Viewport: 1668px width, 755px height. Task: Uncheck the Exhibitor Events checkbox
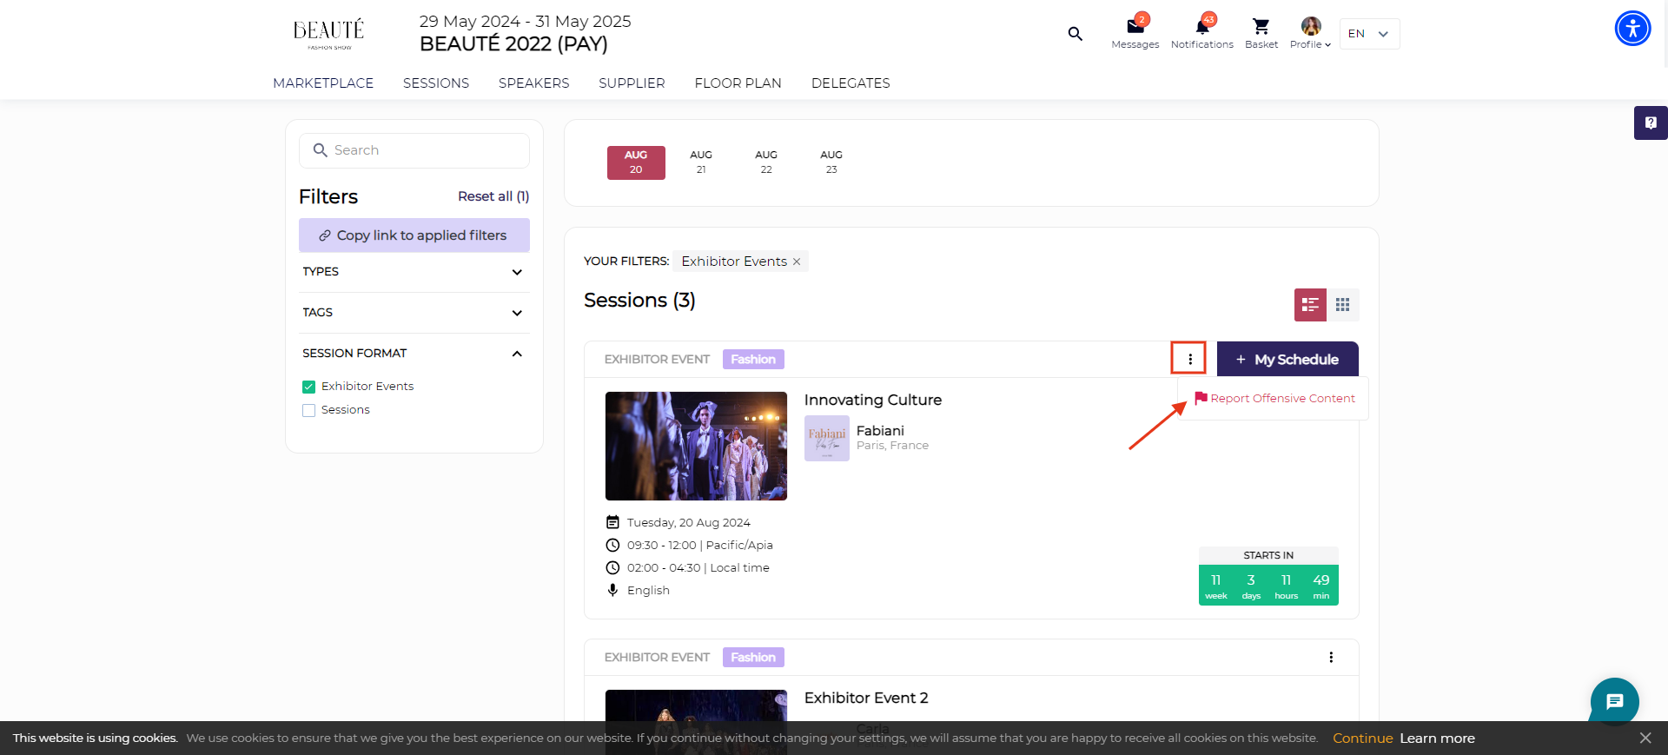[x=308, y=387]
